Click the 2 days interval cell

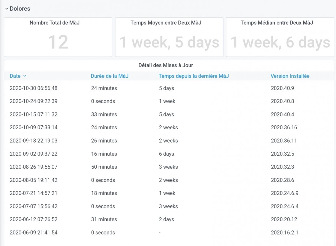coord(167,219)
